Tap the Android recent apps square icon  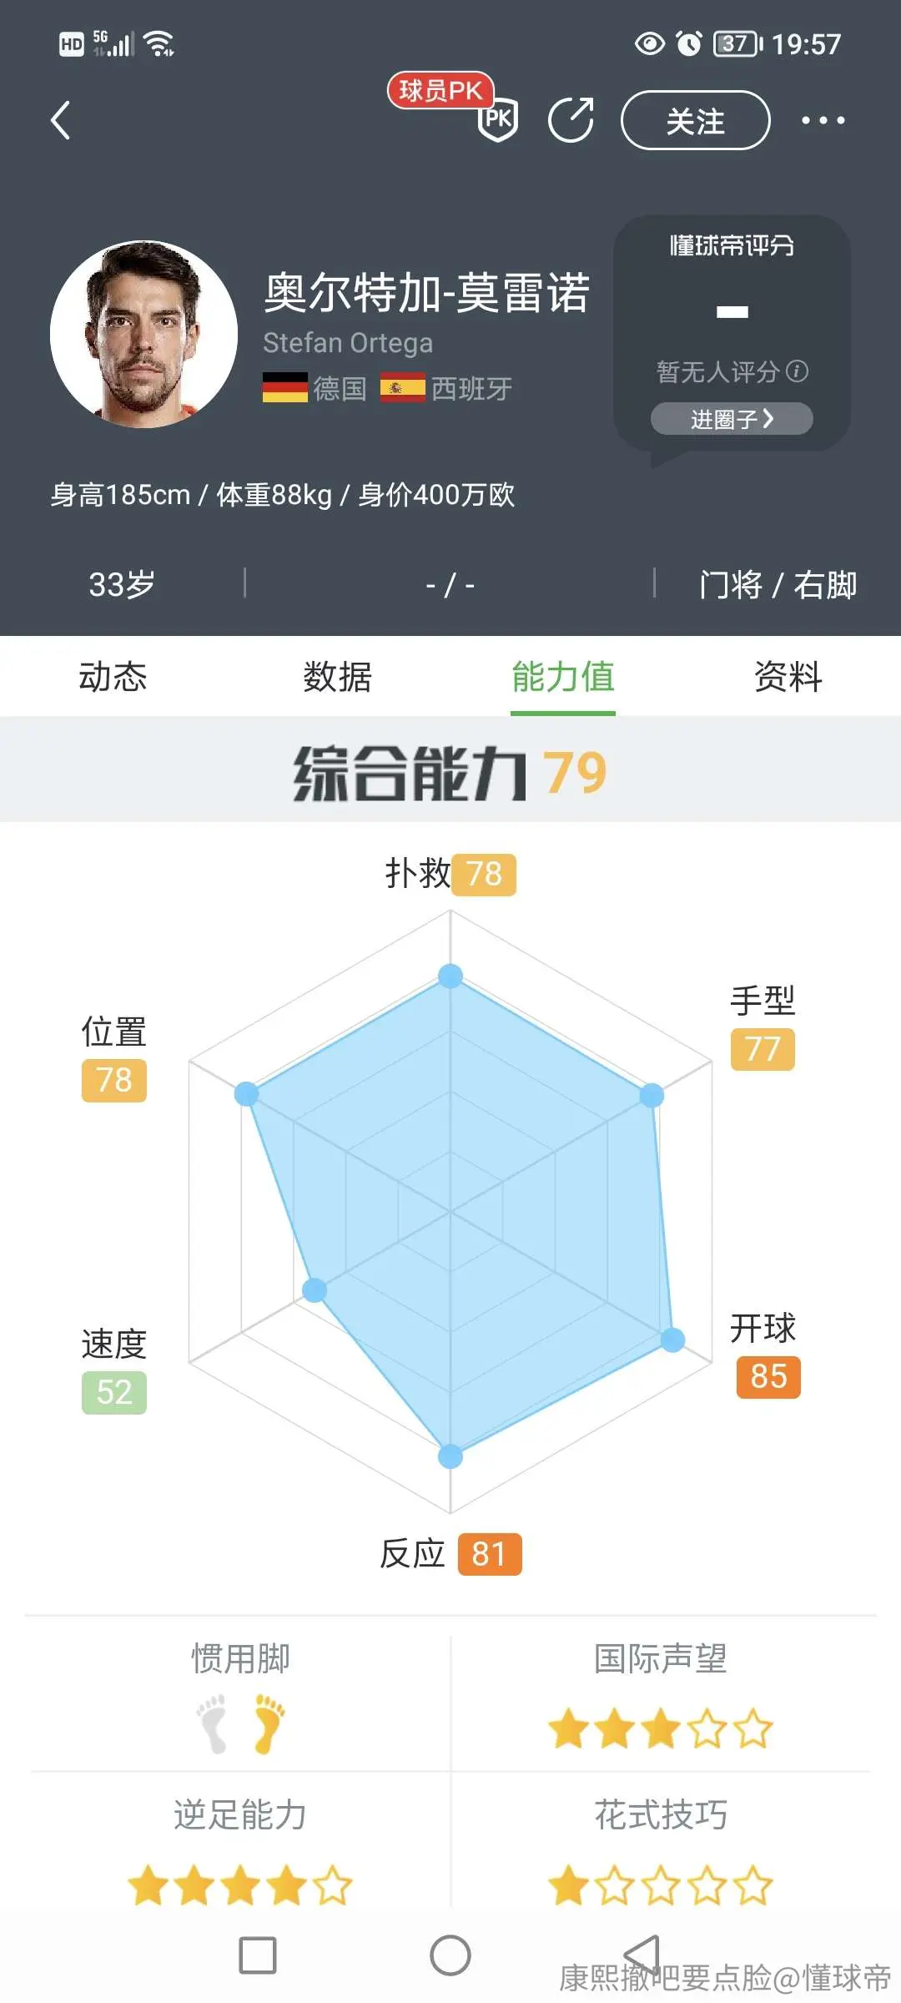[x=258, y=1955]
